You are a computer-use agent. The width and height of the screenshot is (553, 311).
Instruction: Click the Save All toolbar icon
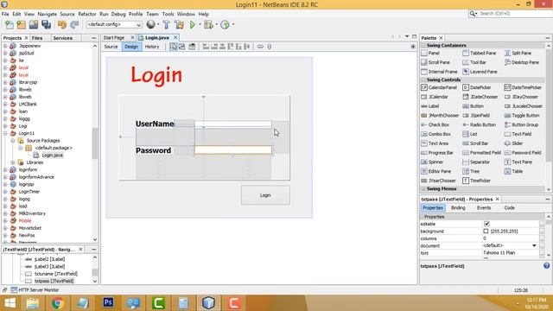[x=46, y=24]
